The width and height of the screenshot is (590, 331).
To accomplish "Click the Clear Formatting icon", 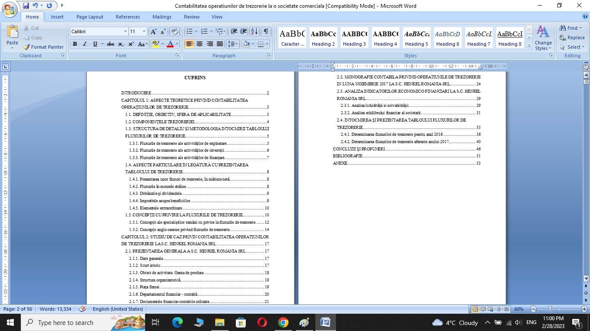I will (x=174, y=31).
